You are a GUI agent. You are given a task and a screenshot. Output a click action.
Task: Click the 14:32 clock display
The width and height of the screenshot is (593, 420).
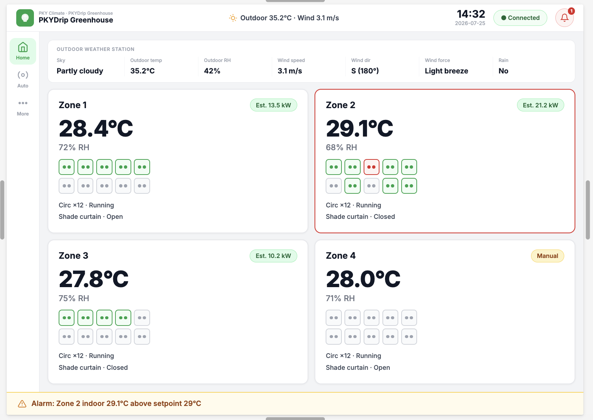[471, 14]
